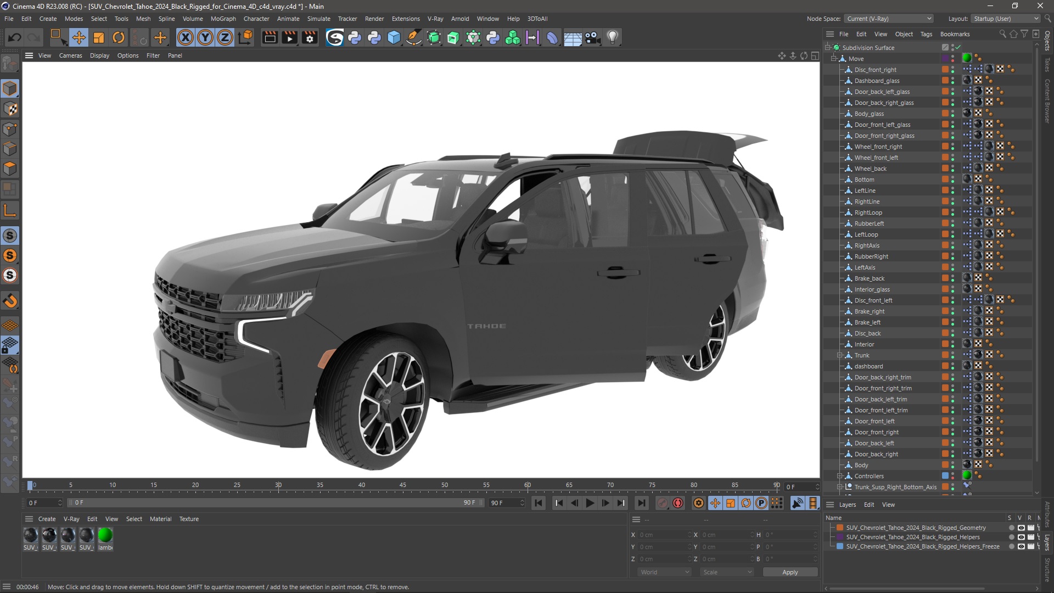This screenshot has height=593, width=1054.
Task: Click Render View clapperboard icon
Action: (x=270, y=37)
